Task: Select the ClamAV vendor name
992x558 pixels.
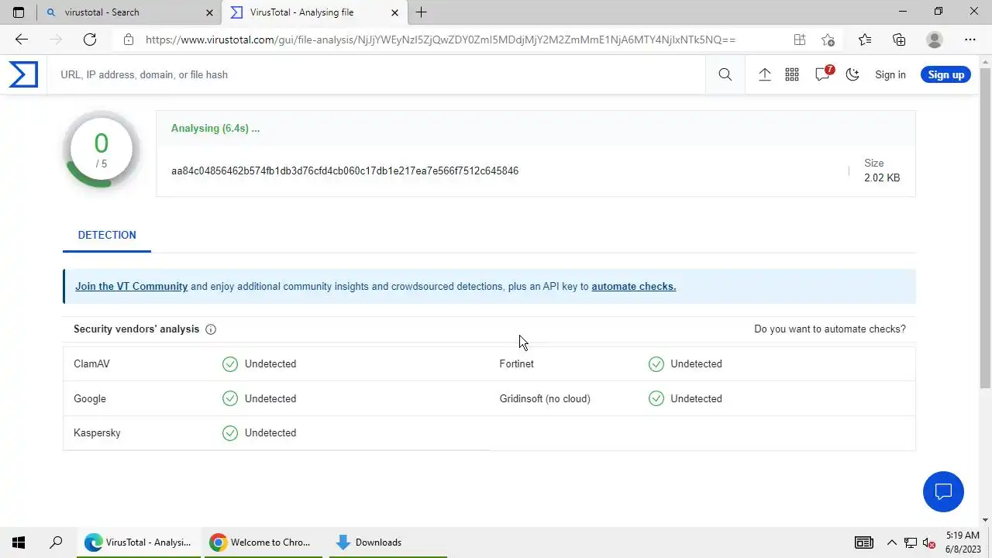Action: [x=91, y=363]
